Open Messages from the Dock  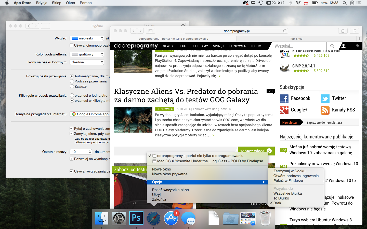click(x=188, y=218)
